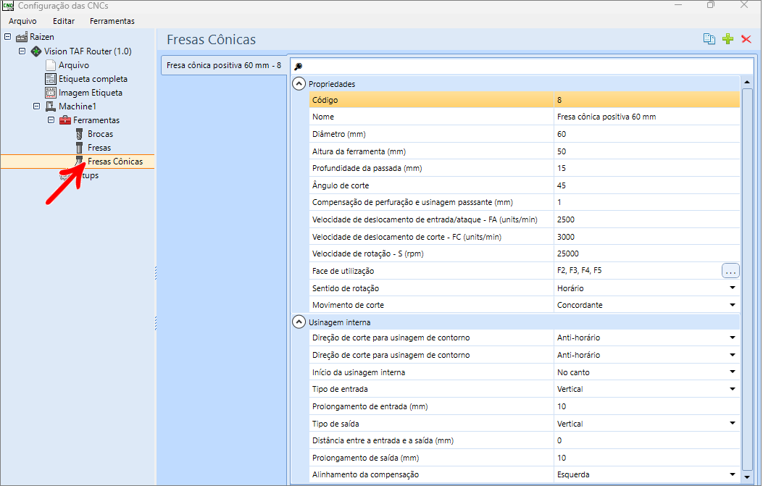The height and width of the screenshot is (486, 763).
Task: Delete the tool with the red X icon
Action: point(746,39)
